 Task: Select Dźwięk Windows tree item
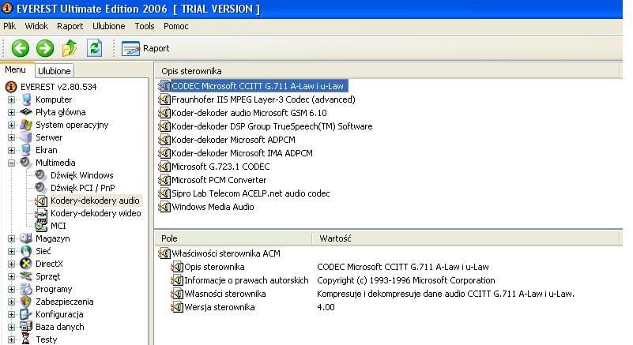click(x=81, y=175)
